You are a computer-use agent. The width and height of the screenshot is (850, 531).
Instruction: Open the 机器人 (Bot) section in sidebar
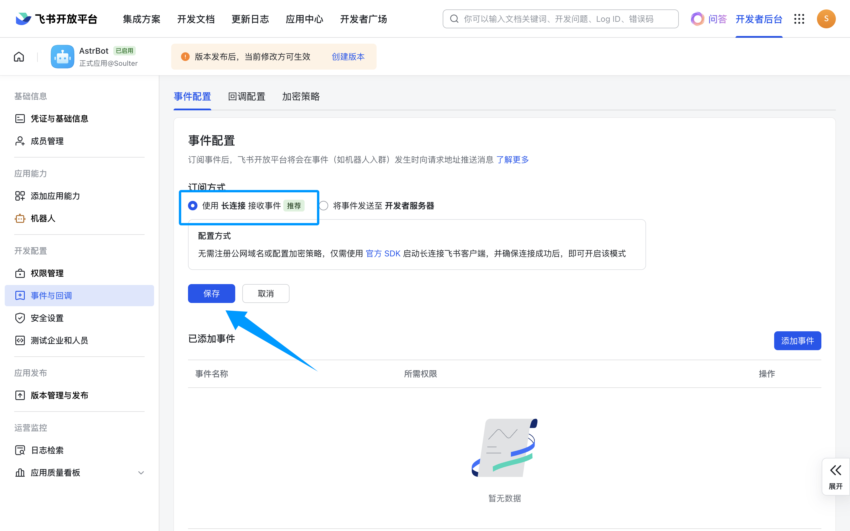[42, 218]
